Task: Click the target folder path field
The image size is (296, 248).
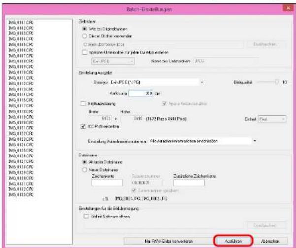Action: pos(163,44)
